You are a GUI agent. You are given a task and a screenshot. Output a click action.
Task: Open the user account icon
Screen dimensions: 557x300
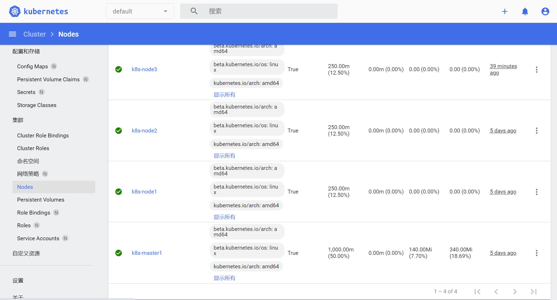tap(545, 11)
